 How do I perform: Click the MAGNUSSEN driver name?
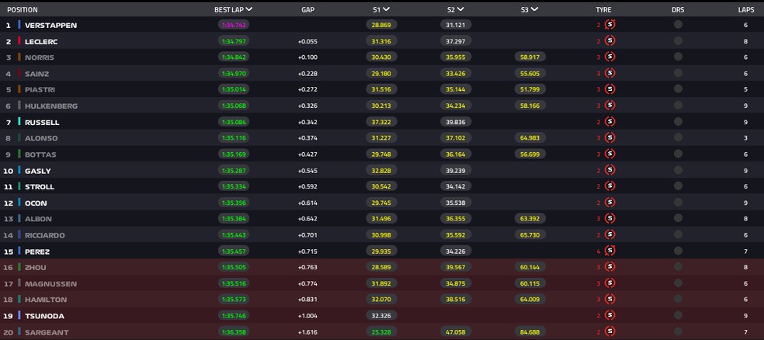point(50,284)
